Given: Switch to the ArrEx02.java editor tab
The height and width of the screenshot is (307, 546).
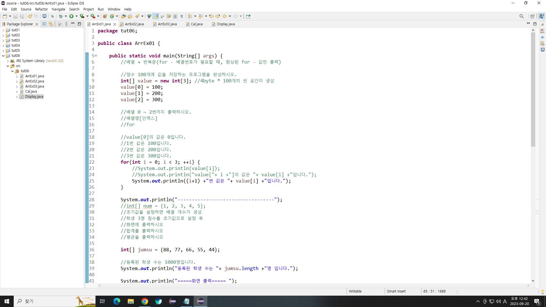Looking at the screenshot, I should tap(134, 24).
